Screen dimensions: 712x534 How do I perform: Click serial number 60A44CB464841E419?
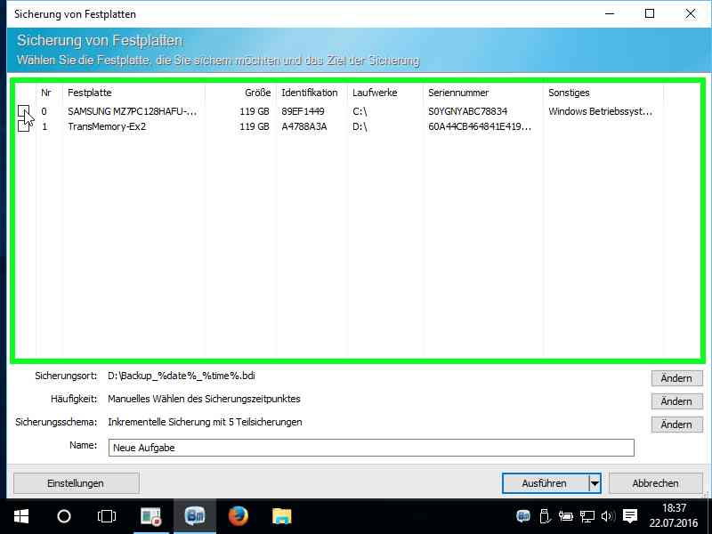(480, 126)
